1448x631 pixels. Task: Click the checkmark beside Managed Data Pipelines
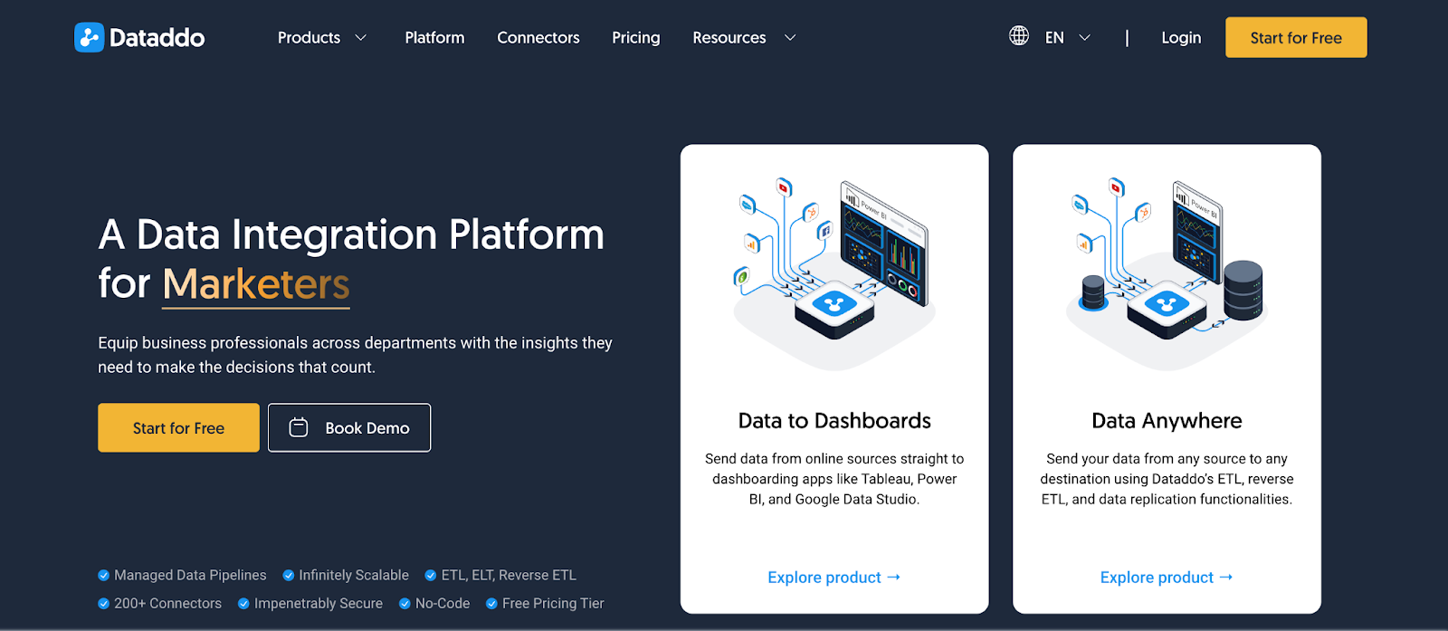coord(103,576)
